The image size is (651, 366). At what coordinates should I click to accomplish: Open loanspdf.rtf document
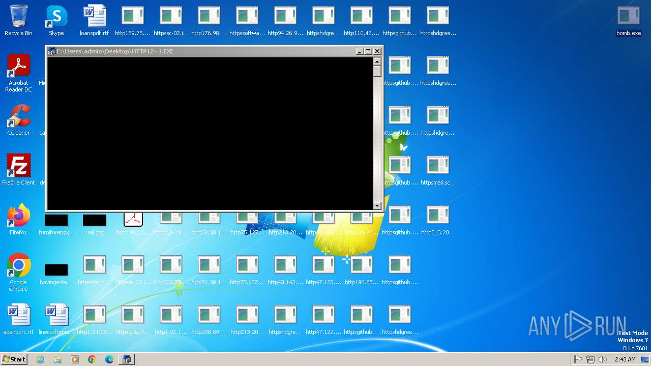95,20
